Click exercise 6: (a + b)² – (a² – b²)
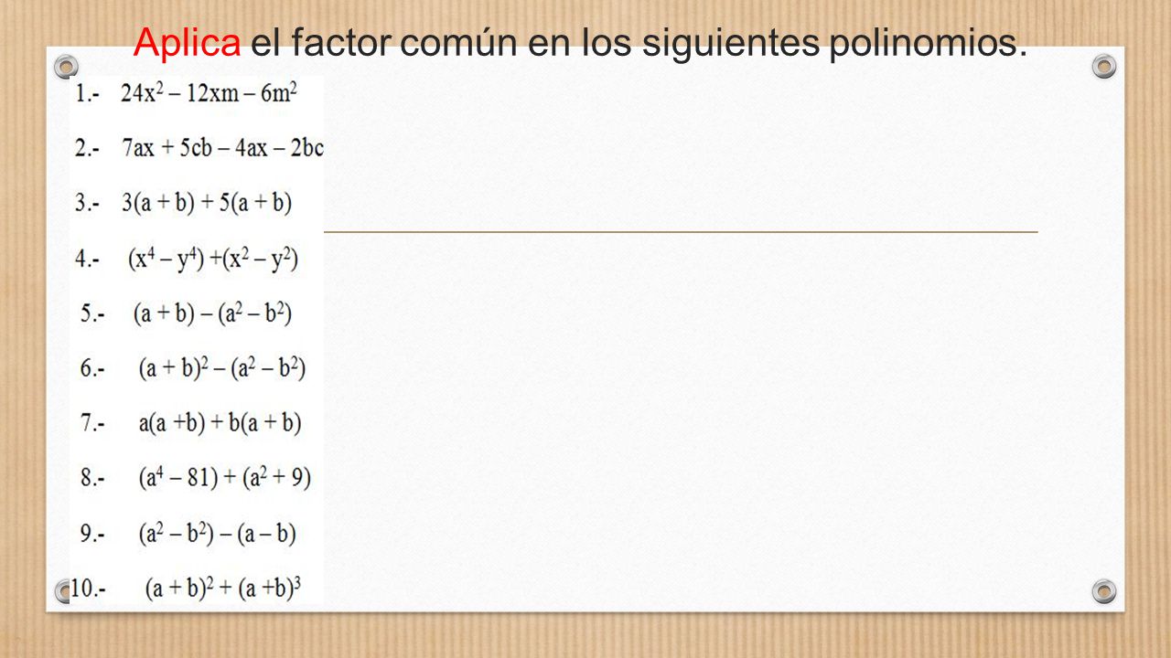The image size is (1171, 658). [x=221, y=367]
